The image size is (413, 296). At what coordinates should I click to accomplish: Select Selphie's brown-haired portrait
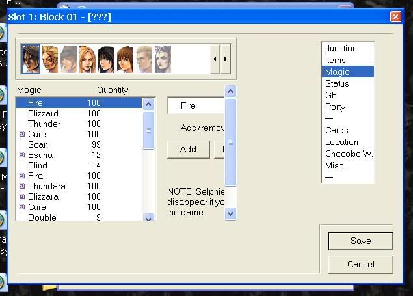(125, 59)
